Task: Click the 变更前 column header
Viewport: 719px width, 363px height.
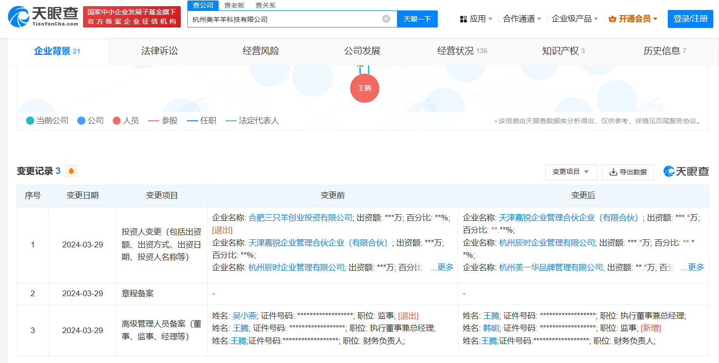Action: pyautogui.click(x=332, y=196)
